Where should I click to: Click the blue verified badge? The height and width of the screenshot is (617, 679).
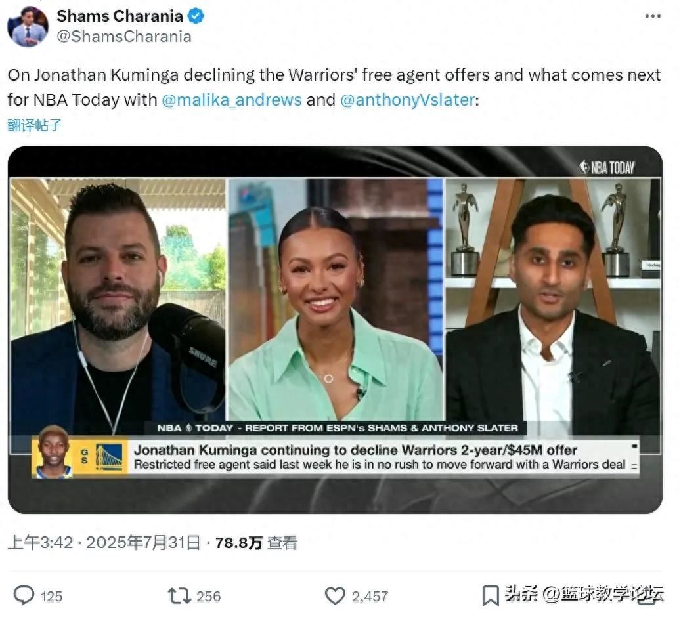(x=196, y=16)
